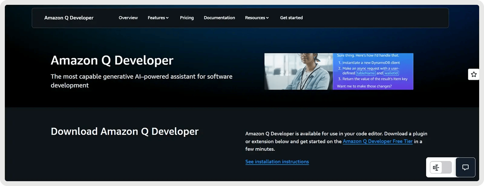The height and width of the screenshot is (186, 484).
Task: Select Get started in navigation
Action: pos(291,18)
